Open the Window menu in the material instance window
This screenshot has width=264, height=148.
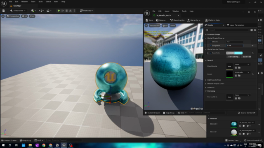click(x=175, y=11)
